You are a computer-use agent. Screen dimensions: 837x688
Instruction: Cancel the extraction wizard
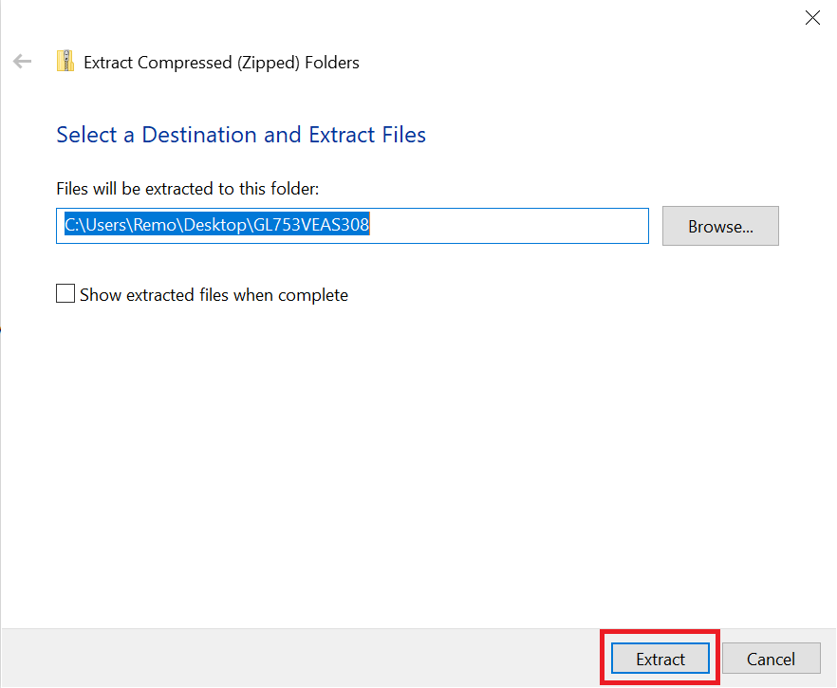click(771, 659)
